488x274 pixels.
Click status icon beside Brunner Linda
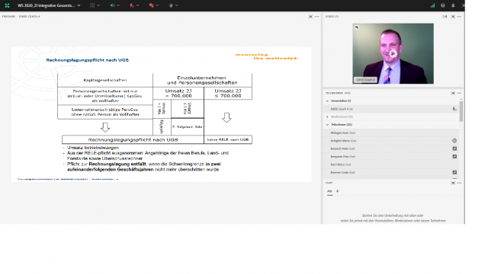point(454,173)
